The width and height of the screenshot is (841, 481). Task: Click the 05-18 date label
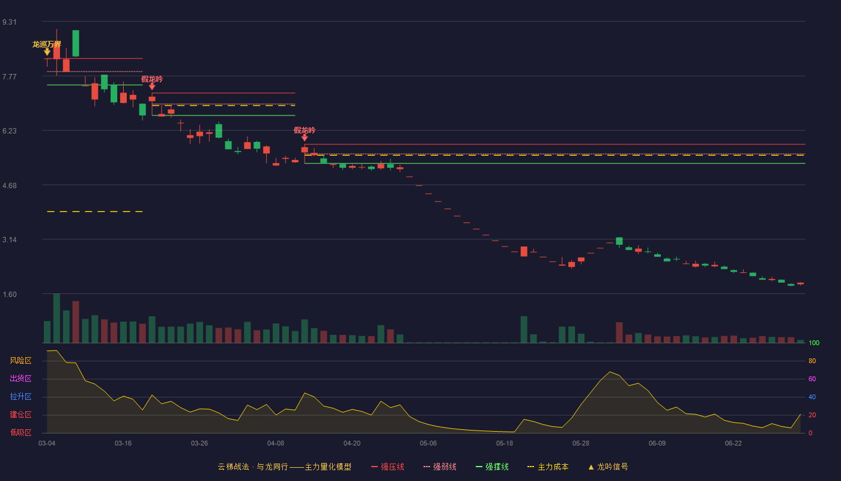click(x=505, y=443)
